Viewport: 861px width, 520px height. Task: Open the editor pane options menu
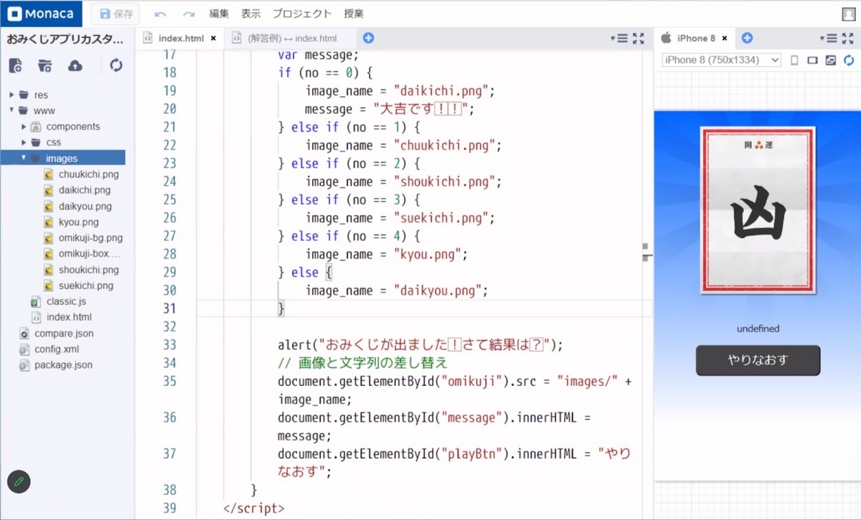click(618, 38)
